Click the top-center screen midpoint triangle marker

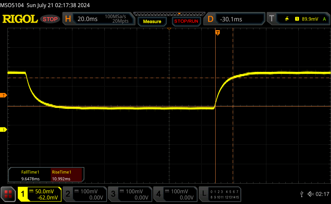[169, 29]
